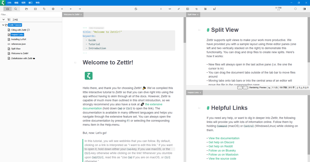This screenshot has width=310, height=162.
Task: Open workspace folder icon in toolbar
Action: pyautogui.click(x=27, y=9)
